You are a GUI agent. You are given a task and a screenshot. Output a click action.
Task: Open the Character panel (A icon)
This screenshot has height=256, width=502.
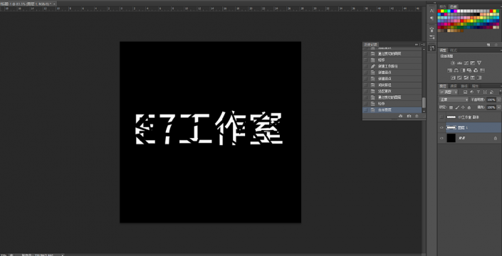point(432,11)
